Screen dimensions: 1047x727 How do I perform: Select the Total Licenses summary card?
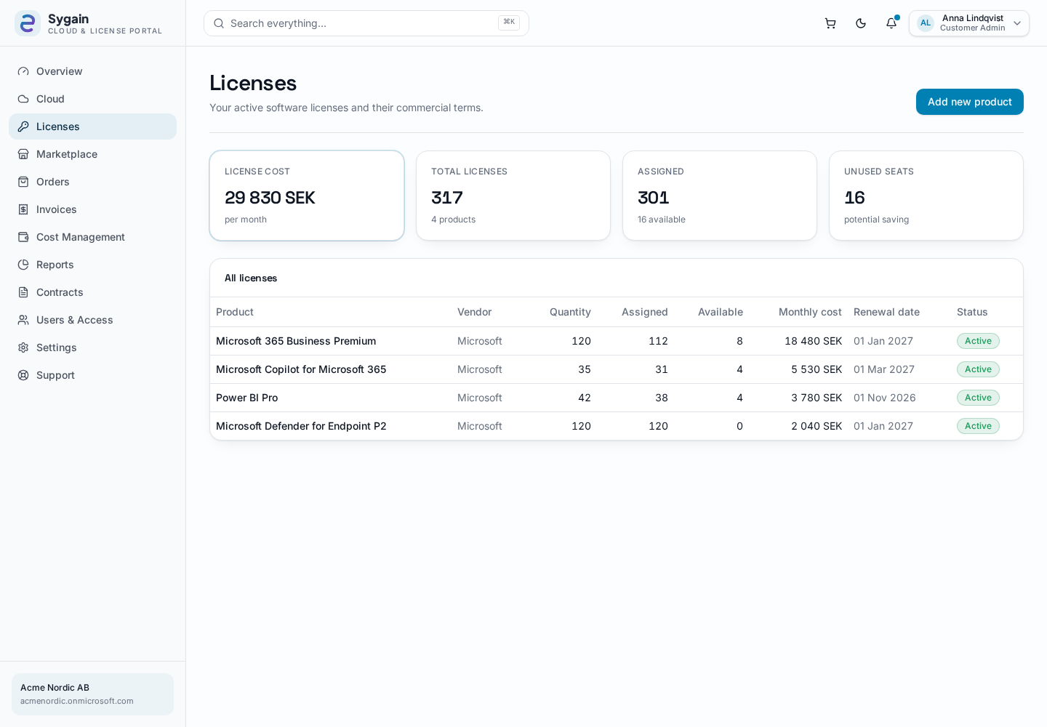click(513, 196)
